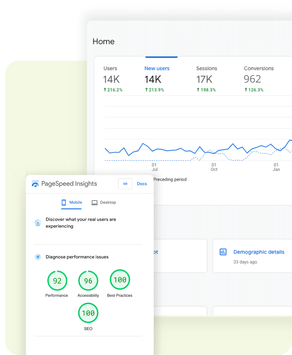The image size is (292, 355).
Task: Select the Sessions metric tab
Action: [x=206, y=79]
